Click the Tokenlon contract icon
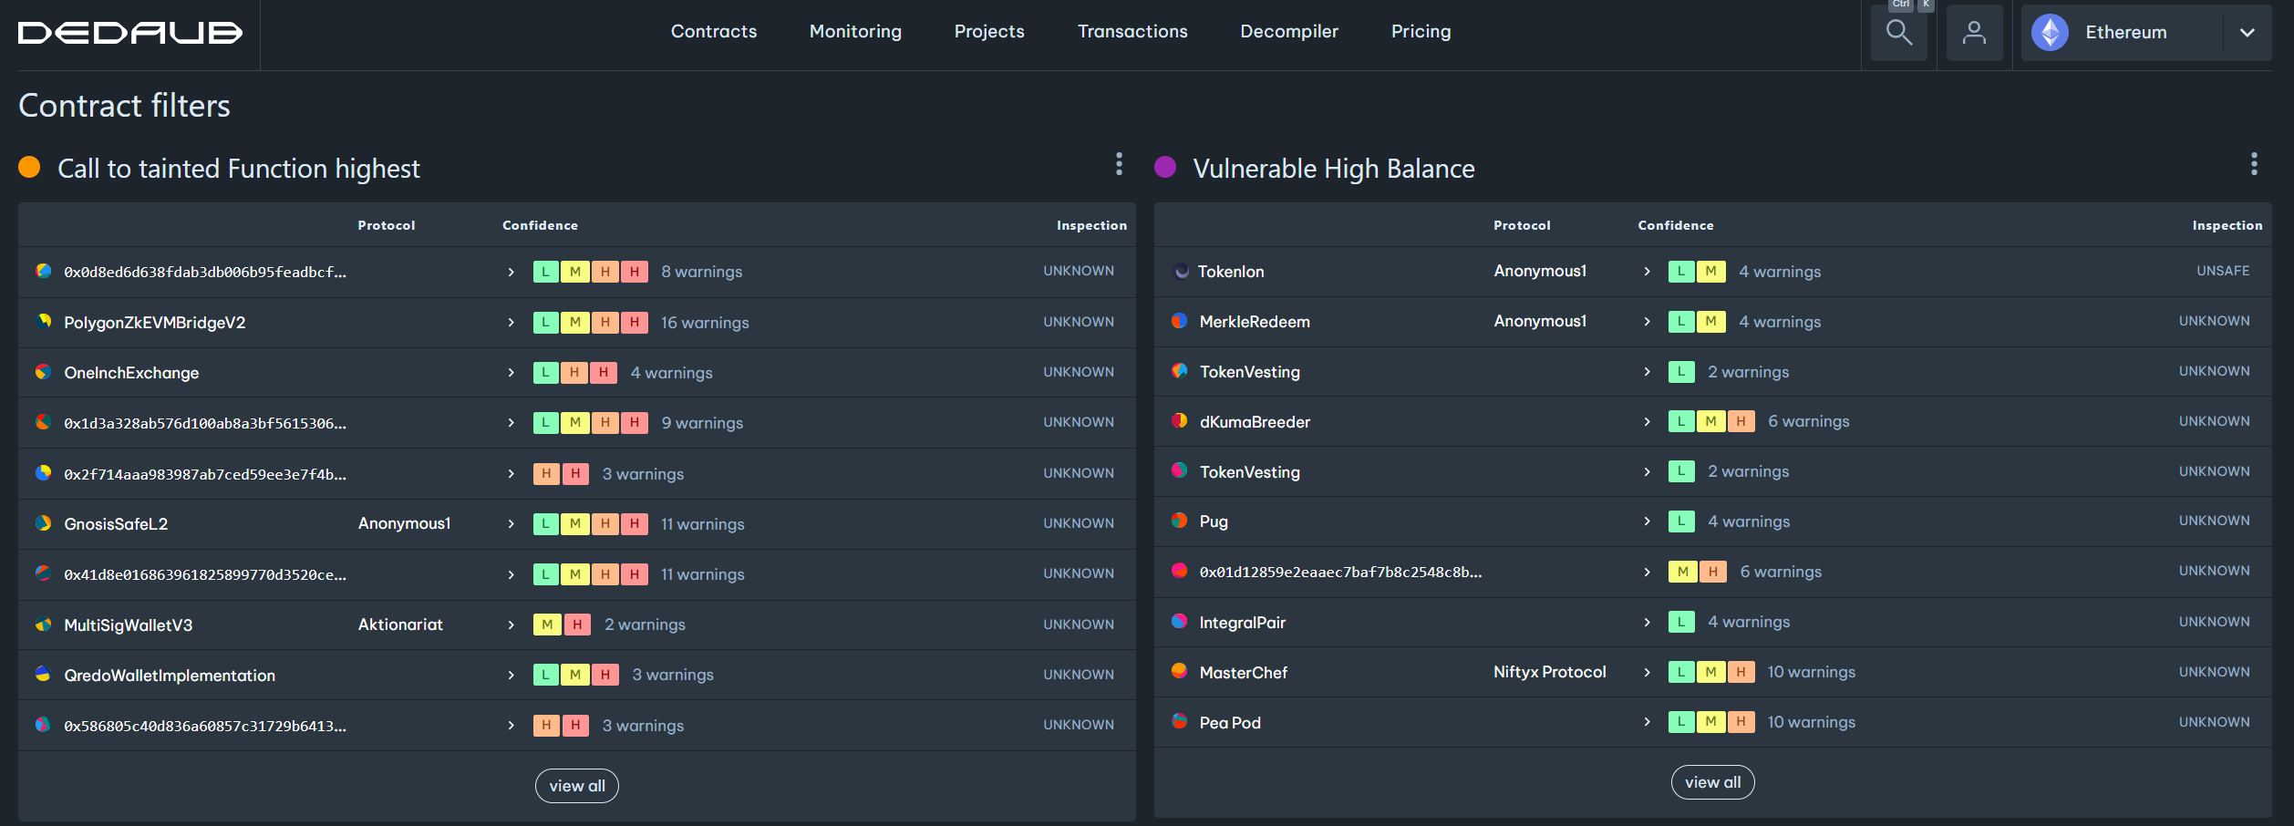This screenshot has height=826, width=2294. tap(1181, 272)
